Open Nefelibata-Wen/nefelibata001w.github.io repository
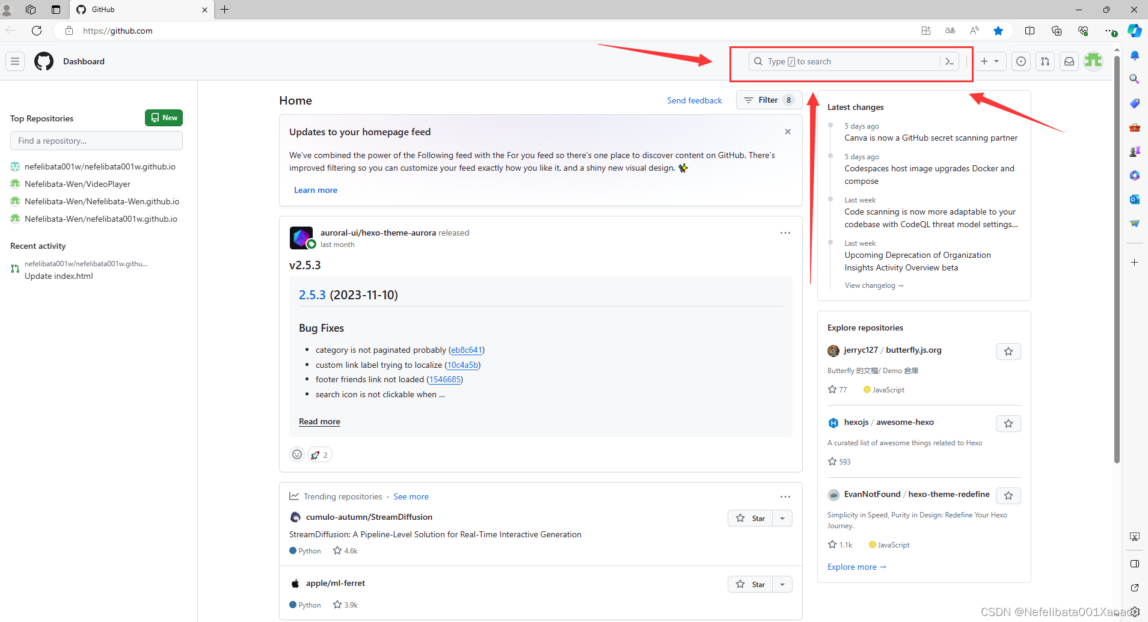The height and width of the screenshot is (622, 1148). point(101,219)
